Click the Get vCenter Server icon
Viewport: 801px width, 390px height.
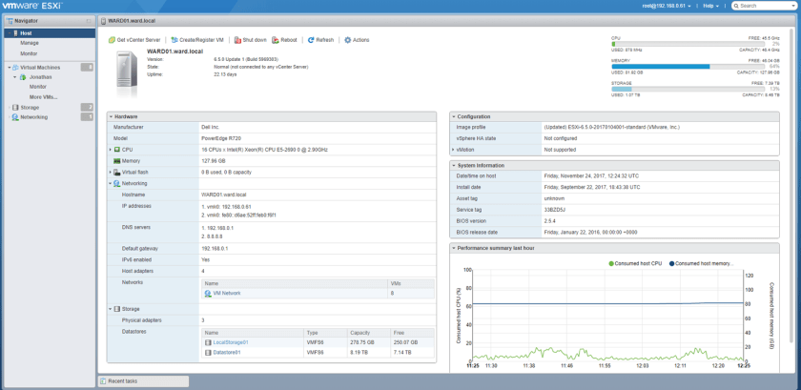point(112,40)
